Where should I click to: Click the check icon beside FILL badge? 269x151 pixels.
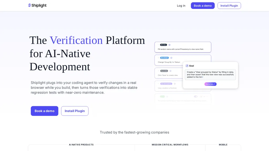[x=169, y=45]
